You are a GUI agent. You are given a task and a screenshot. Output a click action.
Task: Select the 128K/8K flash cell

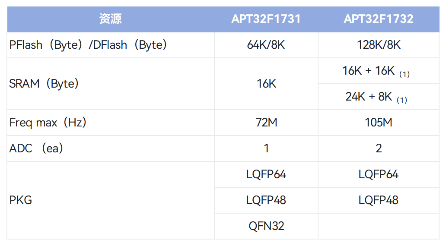(x=379, y=45)
